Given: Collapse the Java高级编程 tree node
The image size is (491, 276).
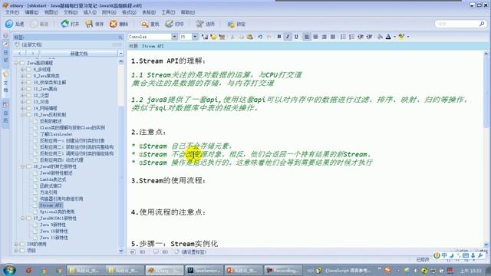Looking at the screenshot, I should (x=16, y=63).
